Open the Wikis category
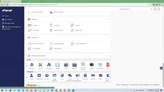 click(62, 77)
